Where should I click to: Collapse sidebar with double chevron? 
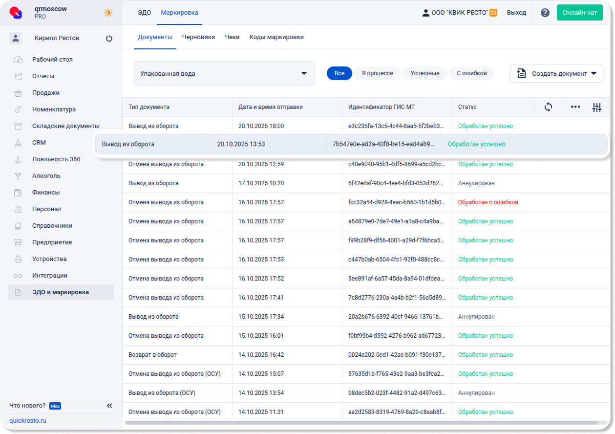tap(109, 406)
